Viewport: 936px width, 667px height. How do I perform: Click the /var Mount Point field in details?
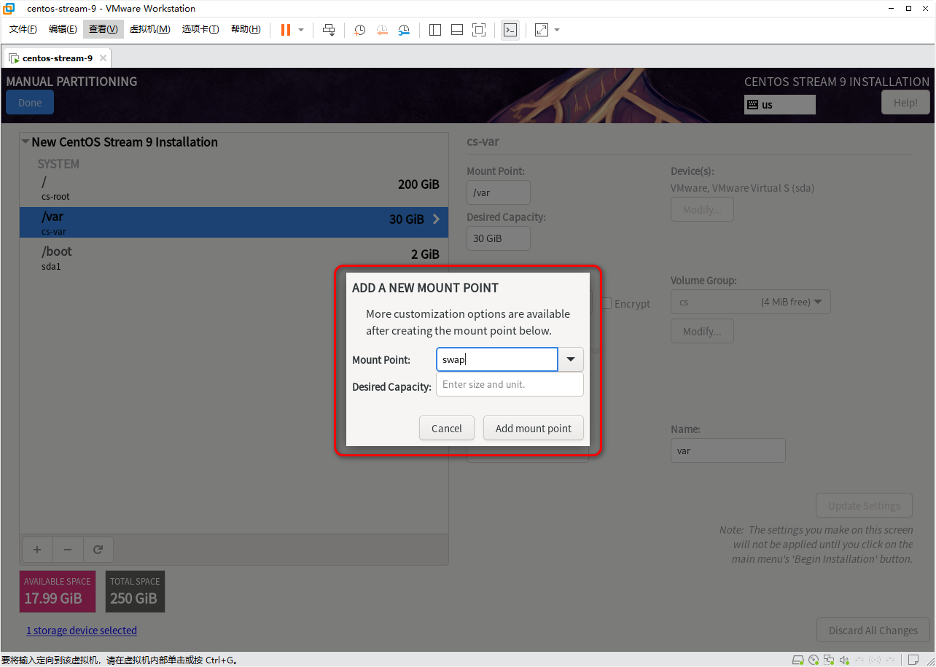pyautogui.click(x=499, y=192)
